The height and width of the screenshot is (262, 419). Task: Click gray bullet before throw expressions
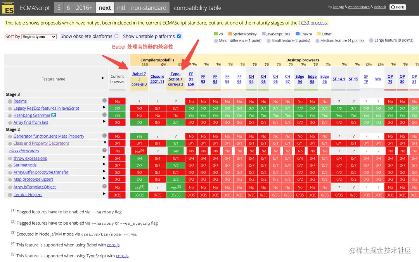pos(10,159)
